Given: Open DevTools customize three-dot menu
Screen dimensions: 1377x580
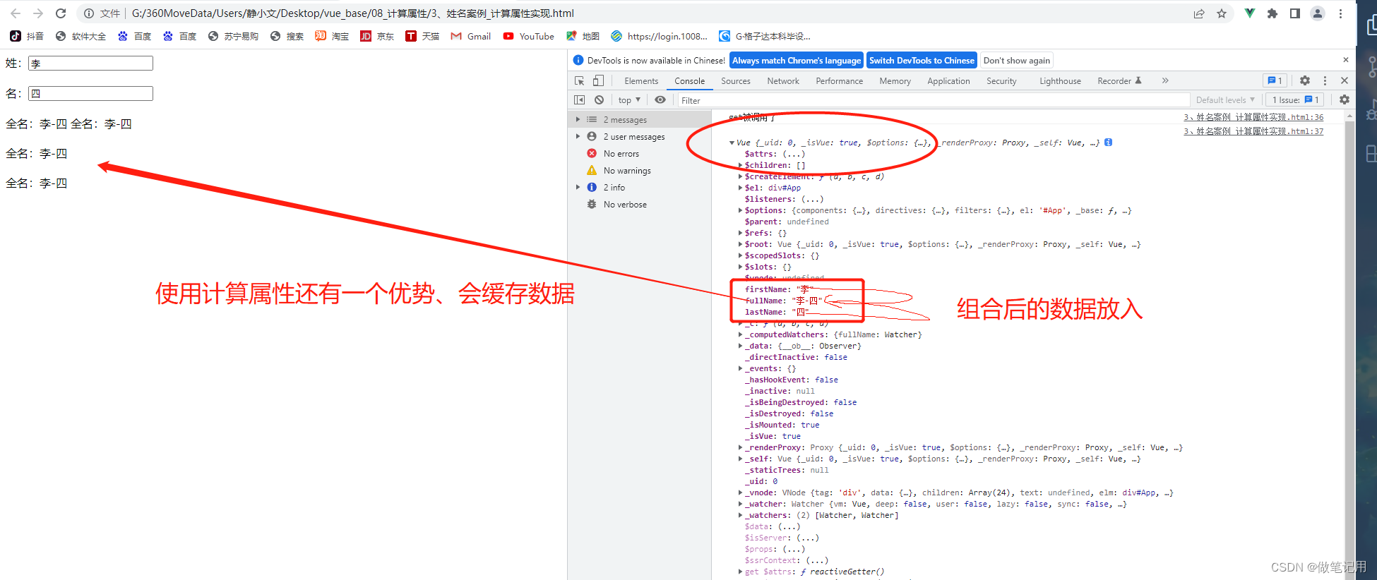Looking at the screenshot, I should tap(1325, 80).
